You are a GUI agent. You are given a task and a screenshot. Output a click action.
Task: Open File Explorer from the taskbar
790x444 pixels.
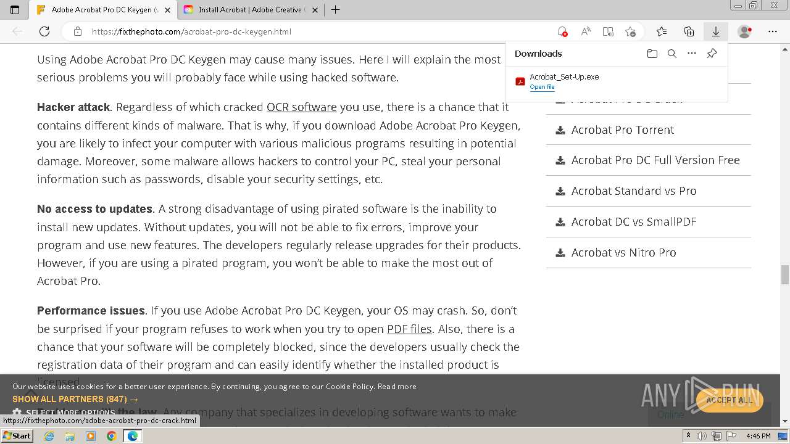pyautogui.click(x=70, y=436)
